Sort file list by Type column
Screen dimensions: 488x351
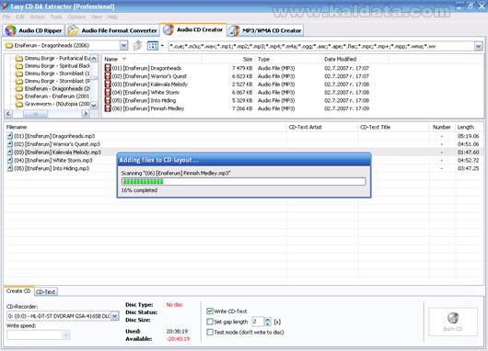tap(288, 59)
